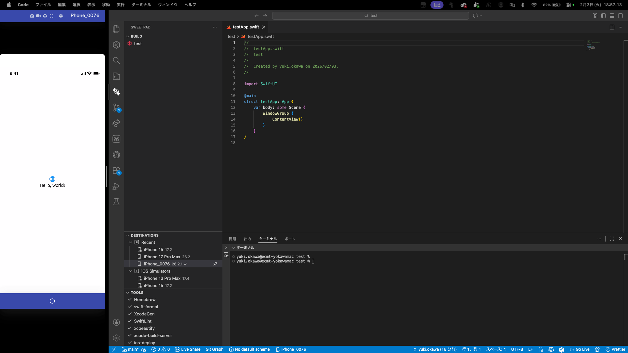Collapse the Recent destinations group
628x353 pixels.
click(131, 242)
